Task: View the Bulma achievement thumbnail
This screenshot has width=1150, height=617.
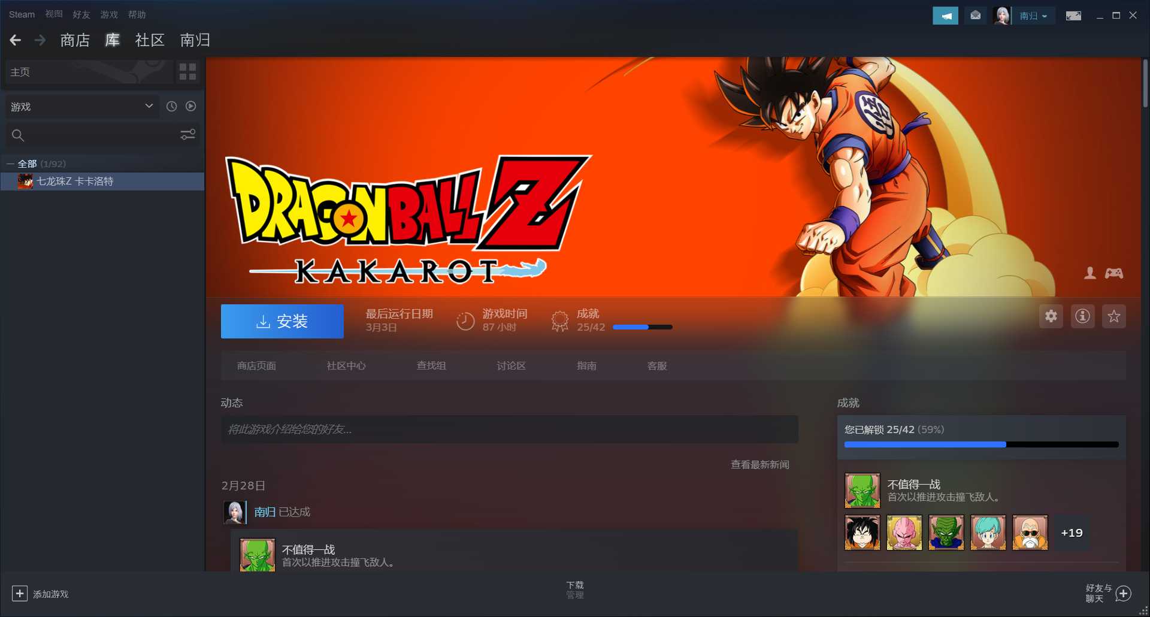Action: [x=988, y=532]
